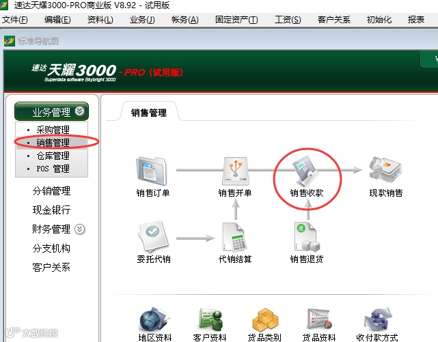Open the 资料(L) menu
This screenshot has width=438, height=342.
[100, 20]
